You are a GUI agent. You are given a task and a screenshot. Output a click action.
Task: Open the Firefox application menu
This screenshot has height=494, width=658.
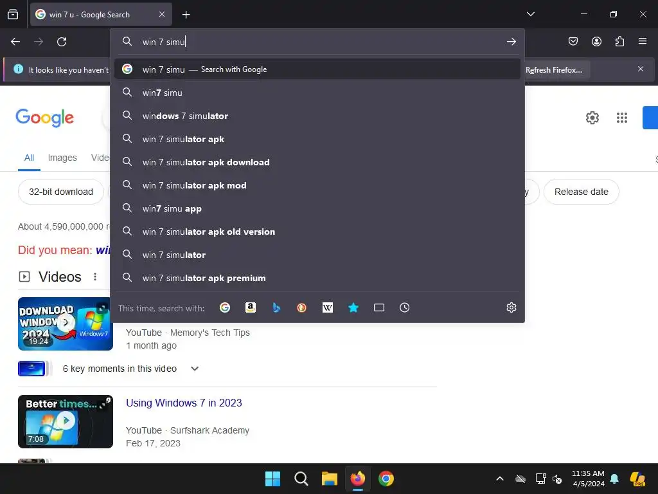[643, 41]
